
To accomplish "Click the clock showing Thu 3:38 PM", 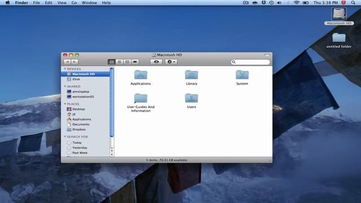I will click(x=325, y=3).
